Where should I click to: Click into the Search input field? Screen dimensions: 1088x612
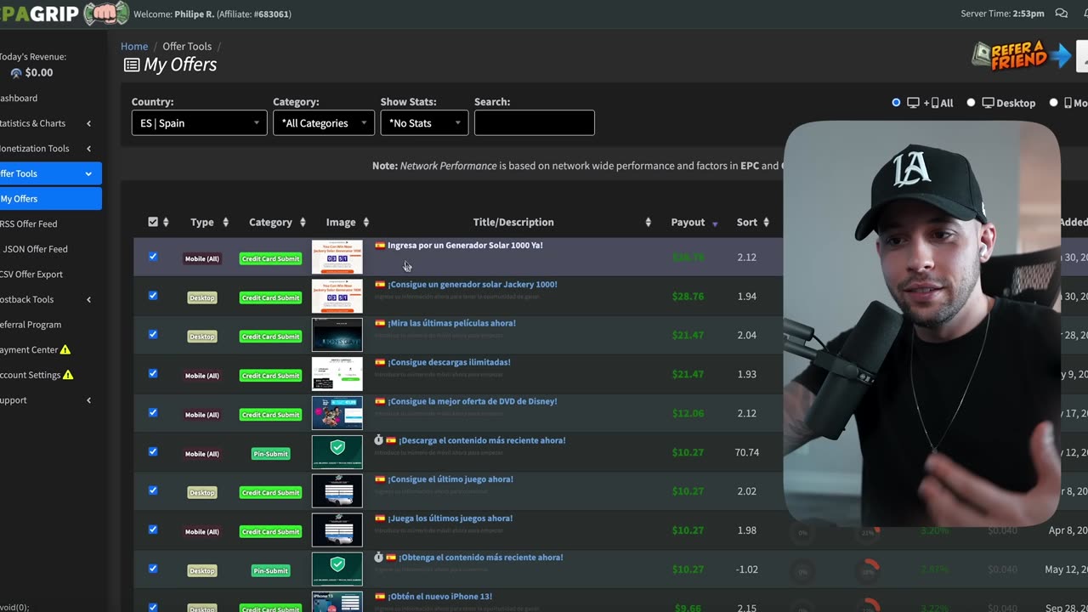(x=534, y=122)
